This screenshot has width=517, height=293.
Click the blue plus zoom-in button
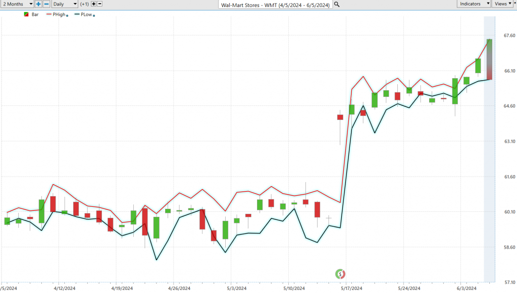click(38, 4)
